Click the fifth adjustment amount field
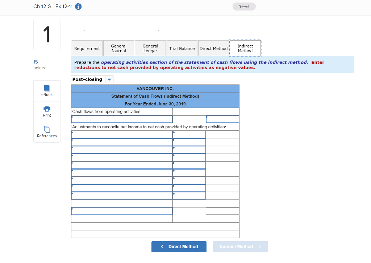The width and height of the screenshot is (371, 263). [x=189, y=165]
